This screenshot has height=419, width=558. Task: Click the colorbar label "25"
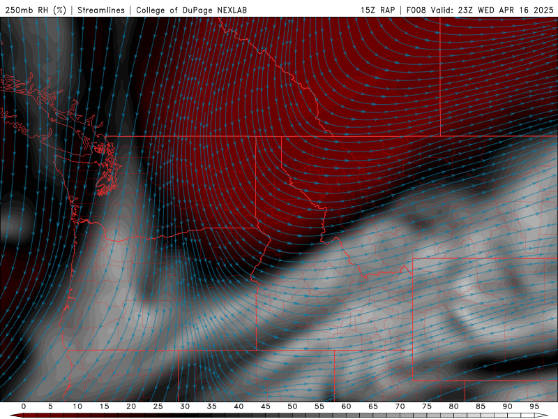click(x=158, y=406)
